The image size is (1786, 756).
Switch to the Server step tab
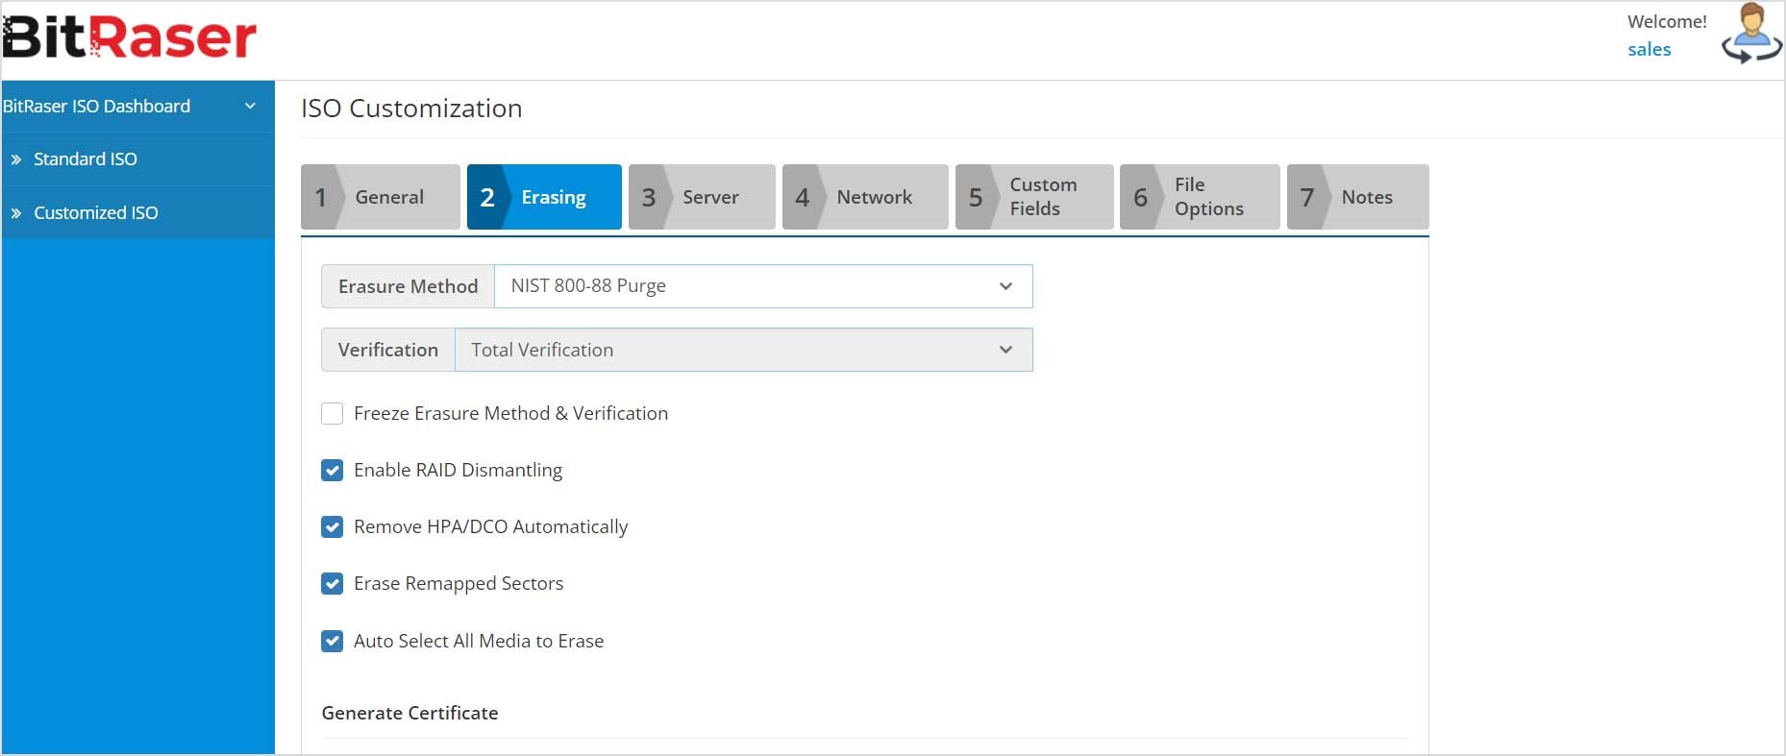coord(702,197)
